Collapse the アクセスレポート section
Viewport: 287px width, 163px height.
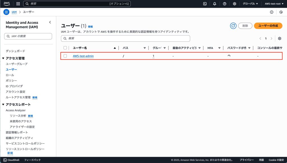click(3, 104)
